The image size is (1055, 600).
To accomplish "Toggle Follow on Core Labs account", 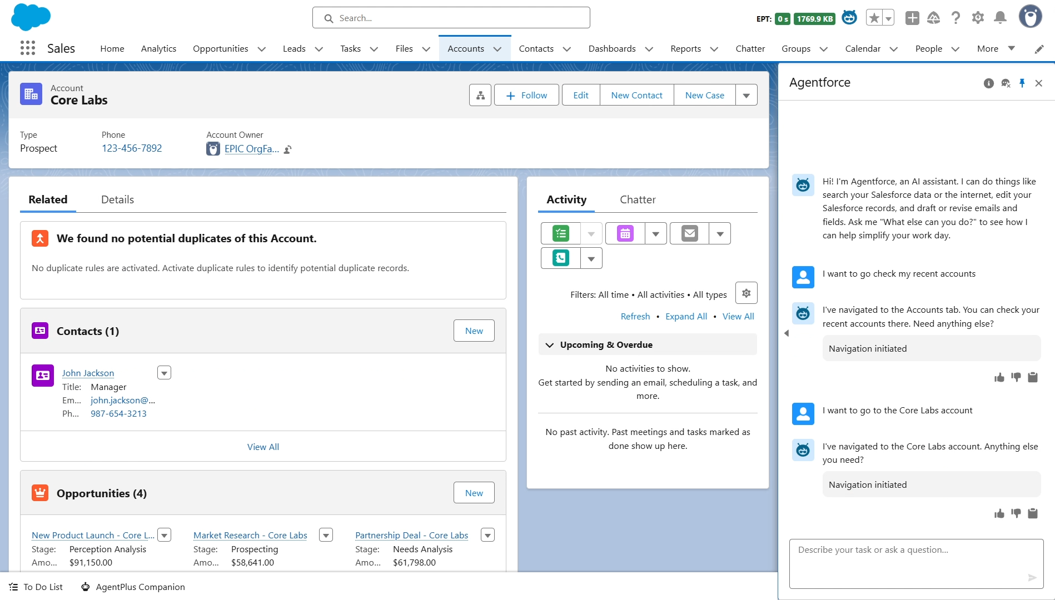I will coord(526,96).
